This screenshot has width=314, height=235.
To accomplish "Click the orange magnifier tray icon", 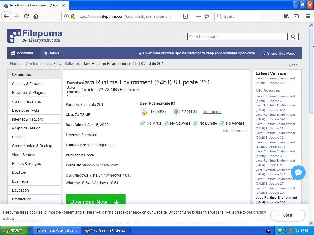I will 292,230.
